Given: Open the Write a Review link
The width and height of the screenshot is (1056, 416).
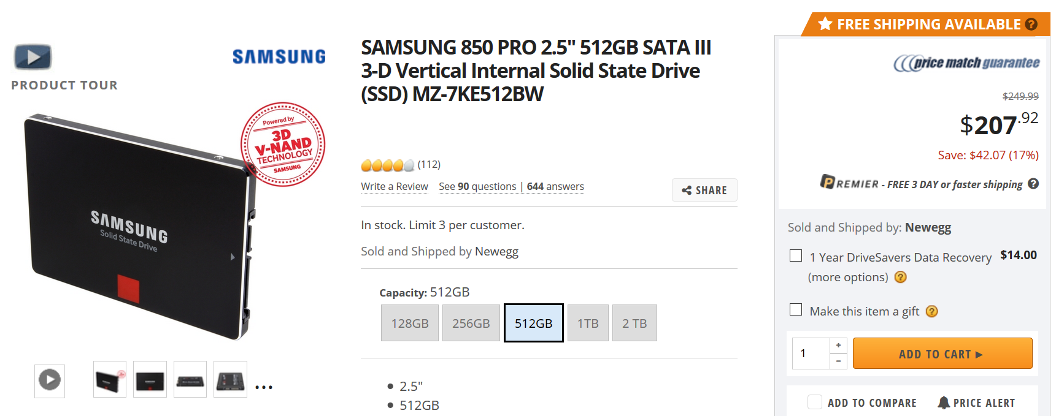Looking at the screenshot, I should click(395, 186).
